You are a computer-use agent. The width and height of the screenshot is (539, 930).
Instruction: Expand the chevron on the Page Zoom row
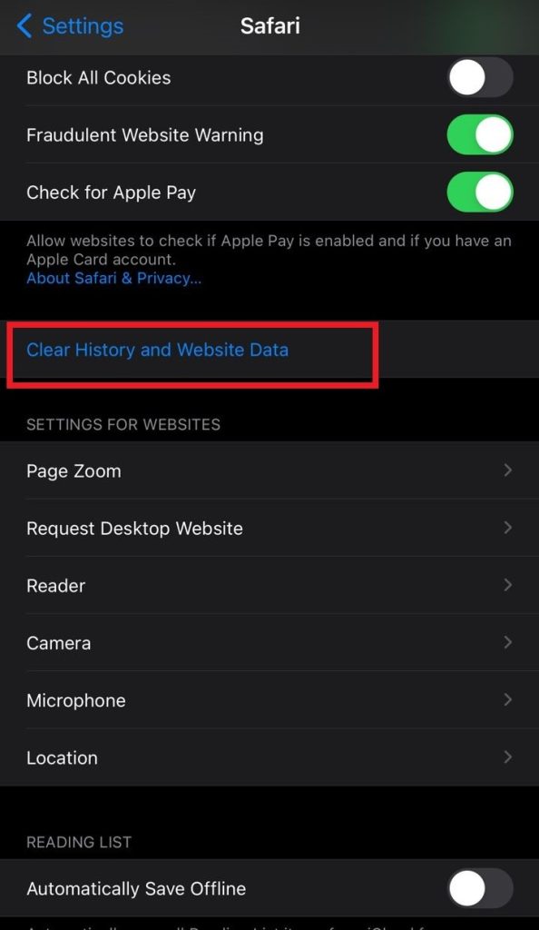(507, 470)
